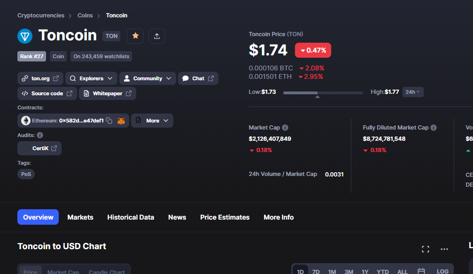Screen dimensions: 473x274
Task: Select the 7D chart range
Action: [x=316, y=272]
